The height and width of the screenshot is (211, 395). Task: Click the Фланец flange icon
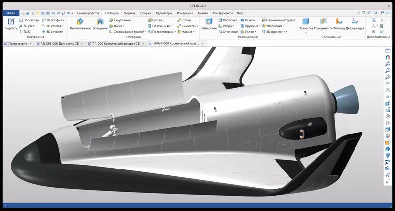point(339,22)
